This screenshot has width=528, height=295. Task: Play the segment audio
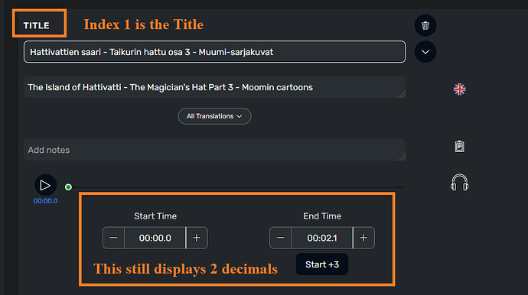coord(45,185)
